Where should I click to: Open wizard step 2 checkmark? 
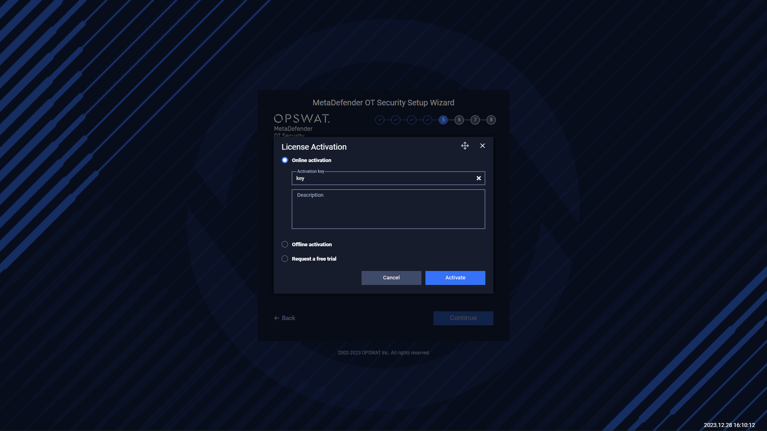pos(395,120)
